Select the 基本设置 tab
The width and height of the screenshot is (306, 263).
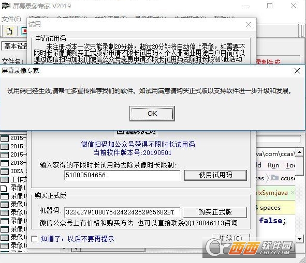coord(15,46)
